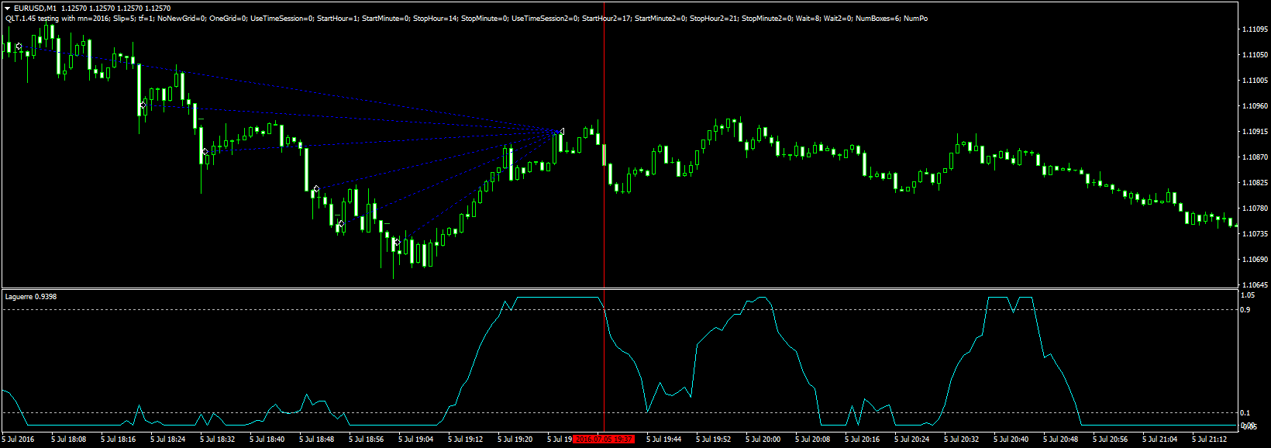
Task: Select the EURUSD,M1 symbol title text
Action: click(x=36, y=9)
